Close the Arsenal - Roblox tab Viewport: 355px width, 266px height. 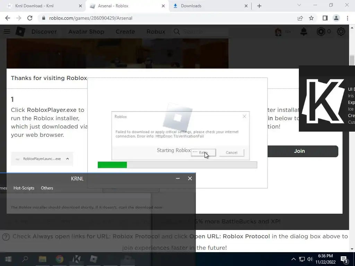click(163, 6)
